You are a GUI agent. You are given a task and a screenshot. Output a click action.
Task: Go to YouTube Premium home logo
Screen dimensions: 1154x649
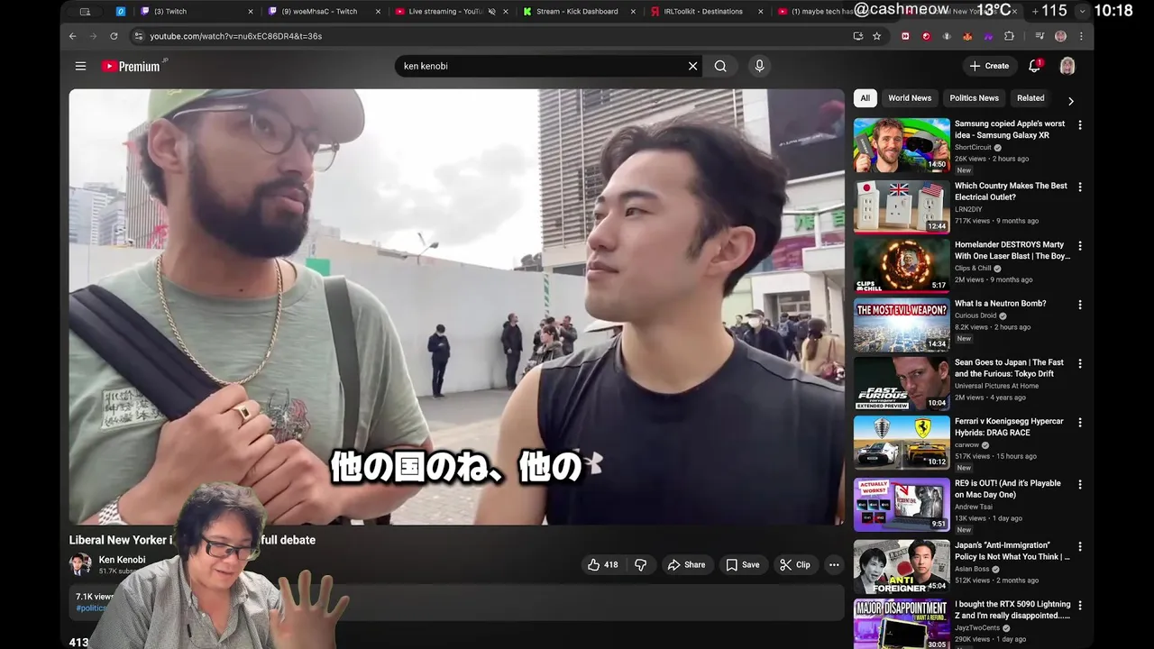point(132,66)
